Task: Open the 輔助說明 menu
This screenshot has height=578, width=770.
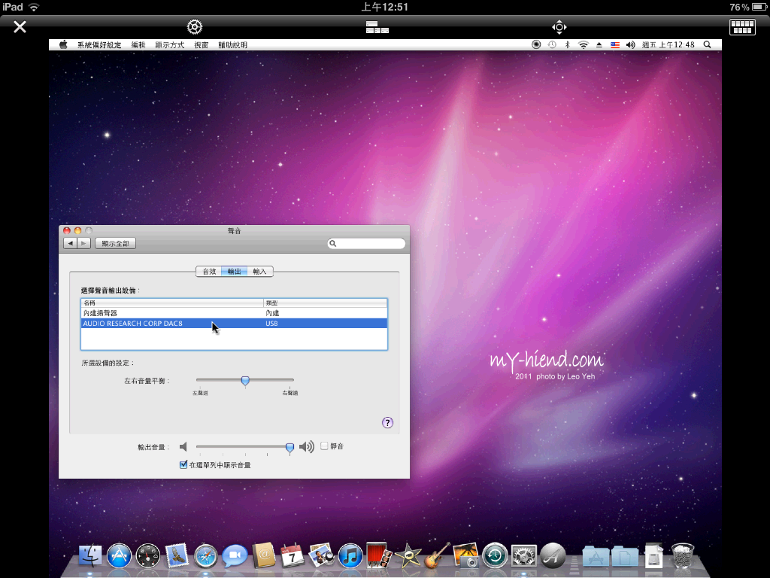Action: 233,44
